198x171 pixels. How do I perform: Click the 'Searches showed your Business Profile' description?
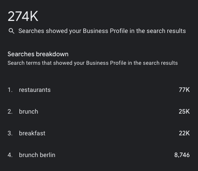(x=102, y=31)
